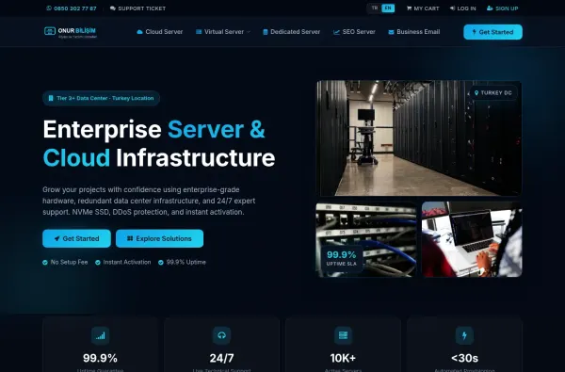This screenshot has height=372, width=565.
Task: Open Cloud Server menu item
Action: [164, 32]
